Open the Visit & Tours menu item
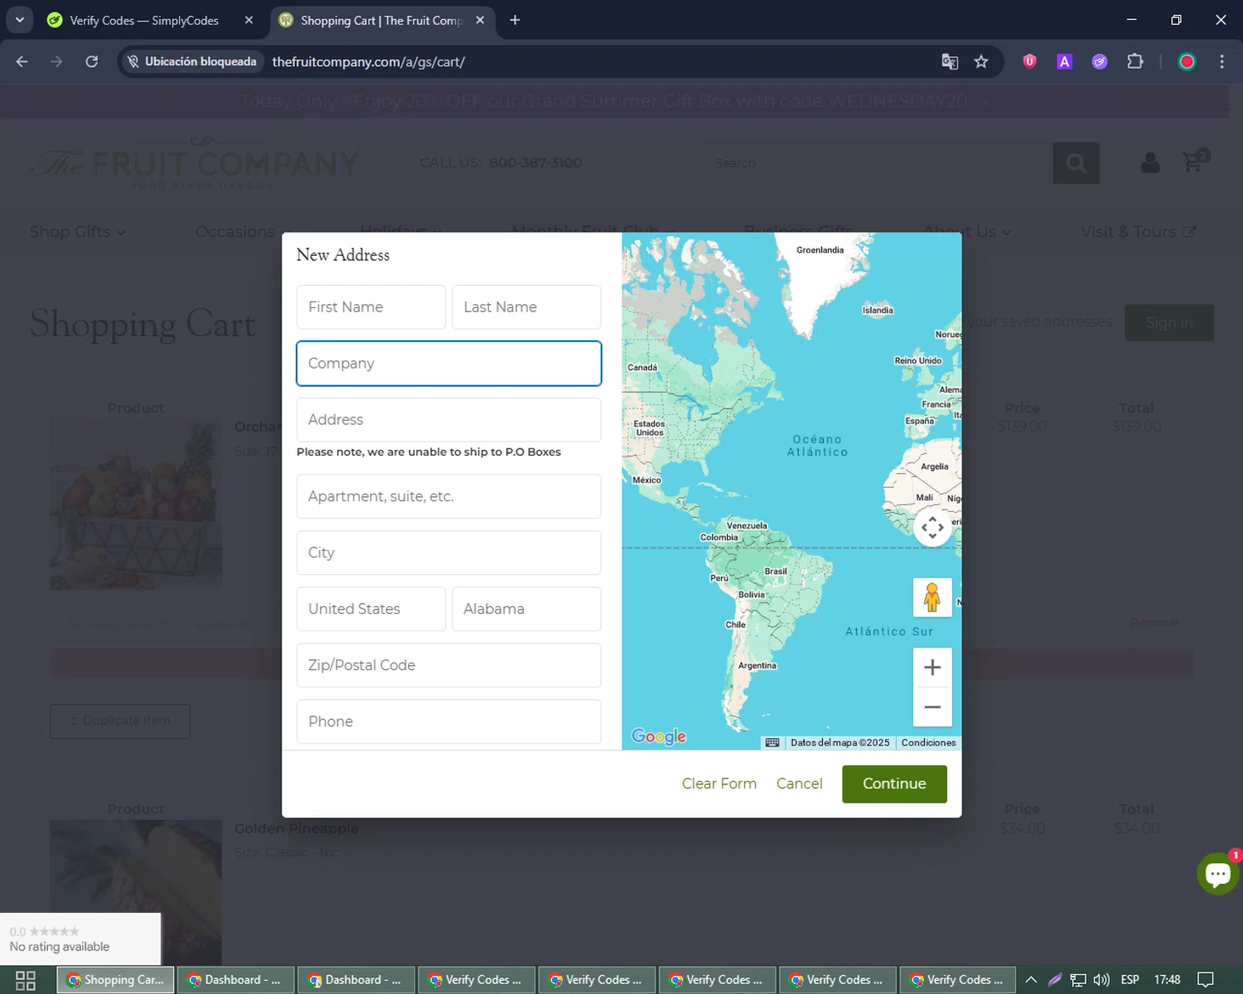Viewport: 1243px width, 994px height. [1139, 232]
